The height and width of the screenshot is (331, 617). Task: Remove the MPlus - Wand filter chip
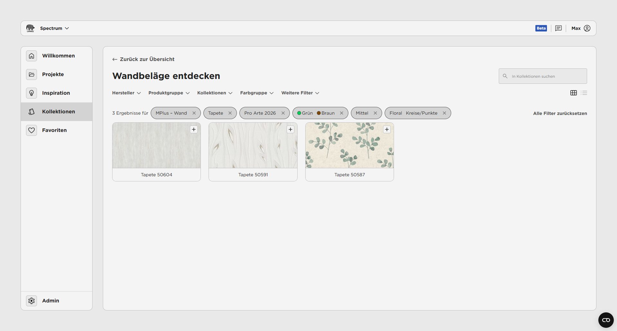(x=194, y=113)
